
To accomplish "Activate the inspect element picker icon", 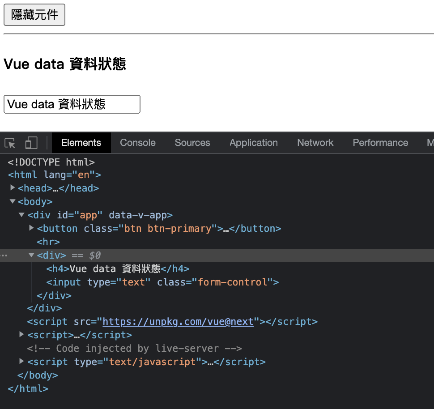I will (10, 143).
